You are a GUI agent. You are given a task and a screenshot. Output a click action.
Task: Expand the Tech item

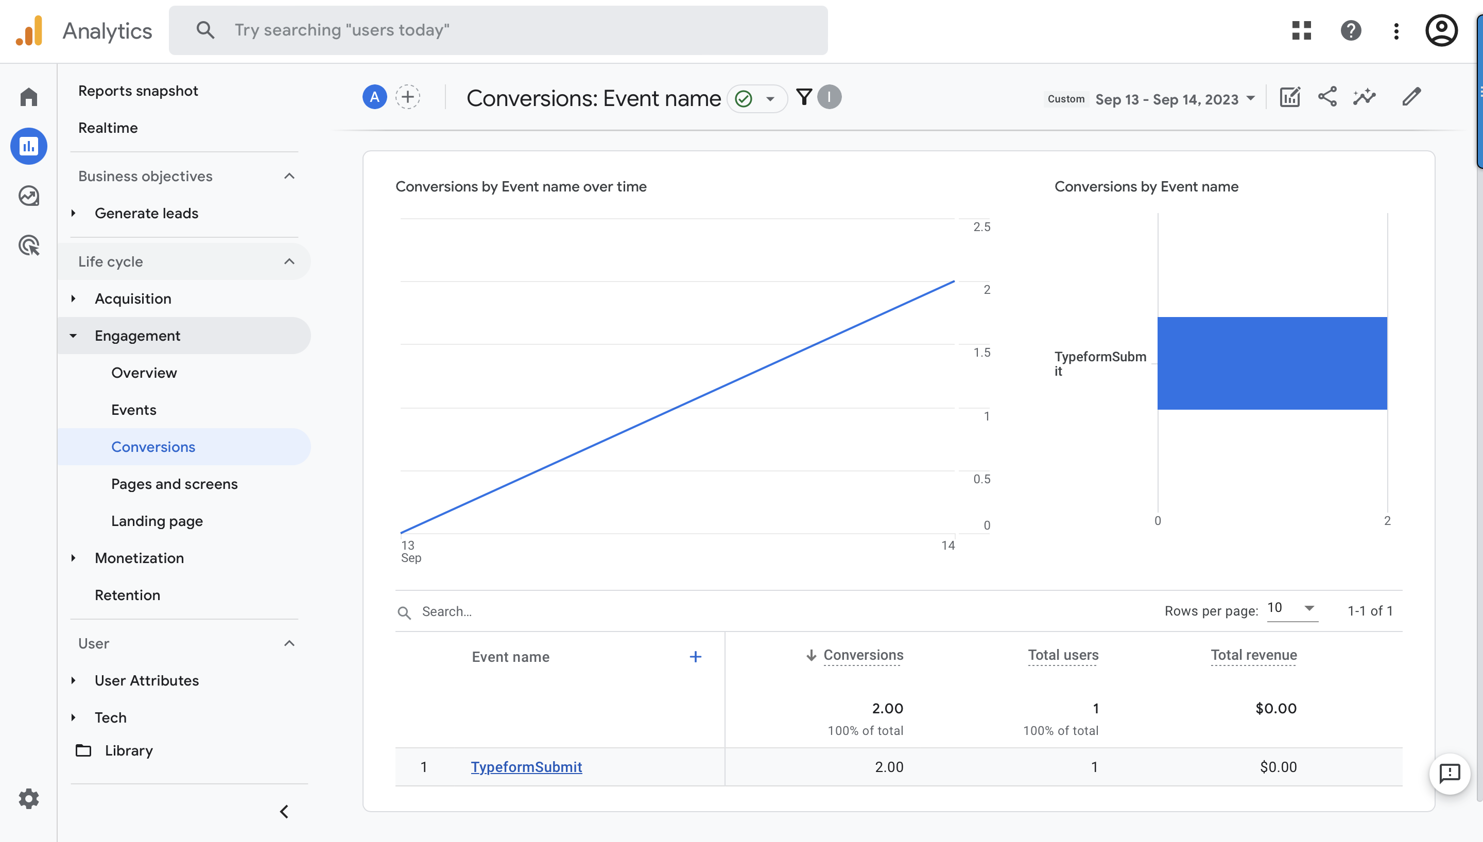74,717
